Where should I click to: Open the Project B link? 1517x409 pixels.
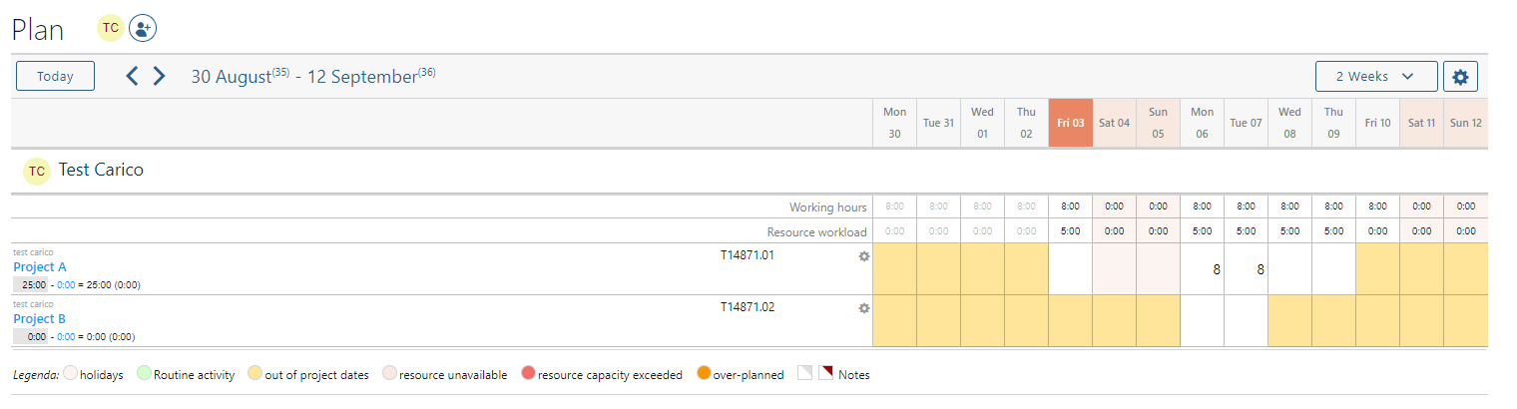click(40, 319)
